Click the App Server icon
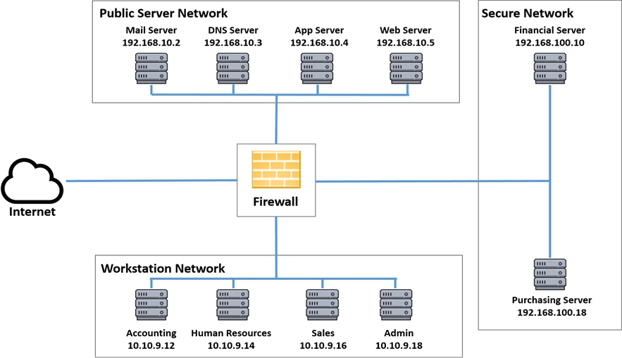This screenshot has width=622, height=358. [317, 68]
